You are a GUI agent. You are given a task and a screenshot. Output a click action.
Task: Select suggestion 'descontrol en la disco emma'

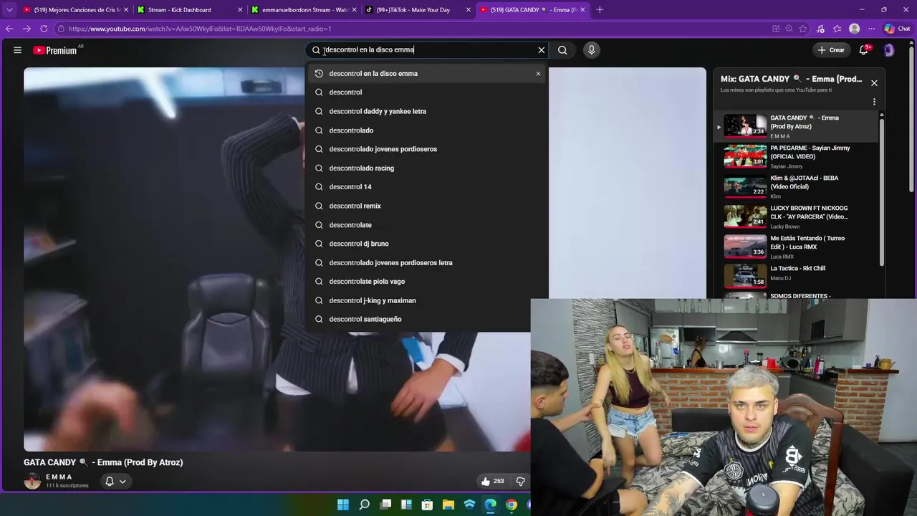coord(428,74)
